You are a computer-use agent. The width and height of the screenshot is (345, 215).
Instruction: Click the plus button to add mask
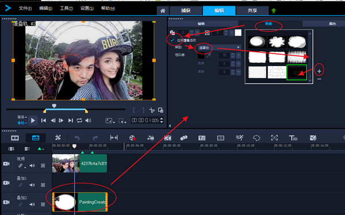[319, 71]
